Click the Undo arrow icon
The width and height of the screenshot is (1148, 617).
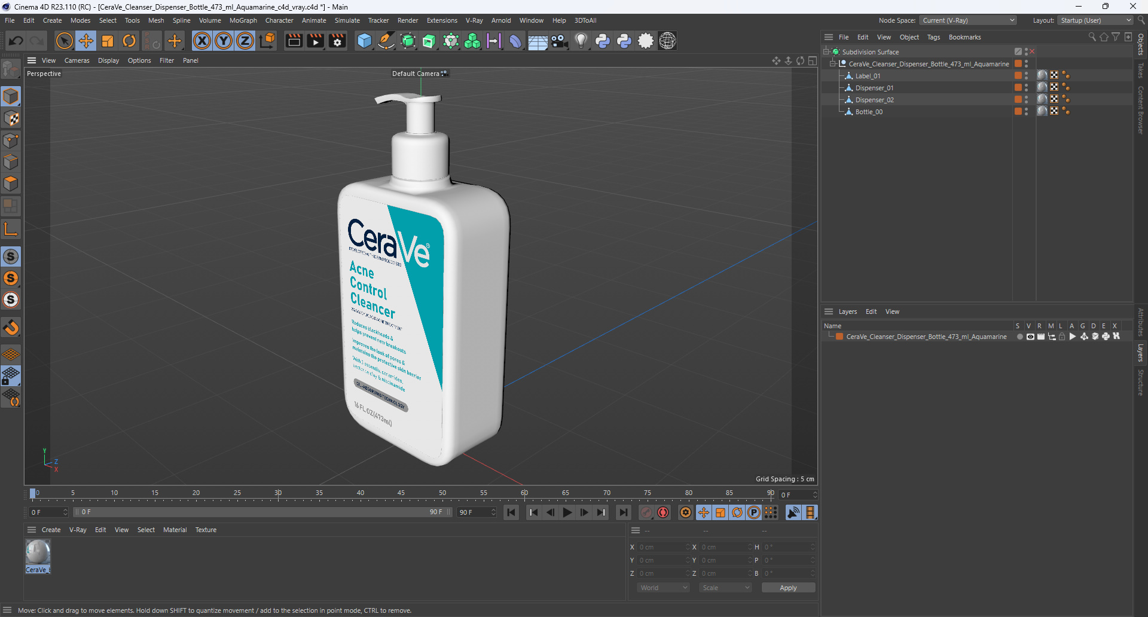[x=16, y=41]
